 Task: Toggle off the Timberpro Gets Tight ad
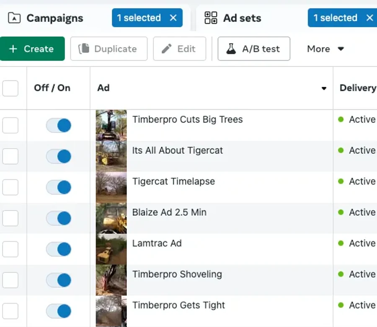point(59,311)
